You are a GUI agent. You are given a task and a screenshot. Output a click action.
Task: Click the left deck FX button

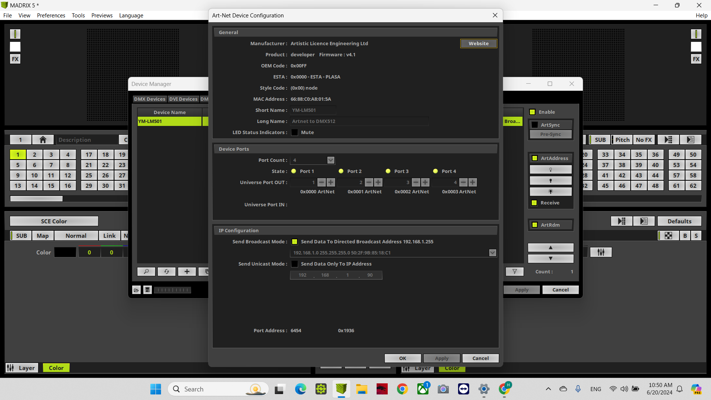click(15, 59)
